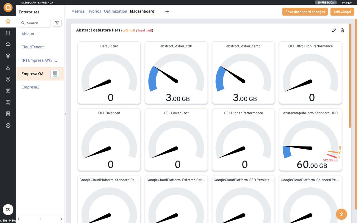Viewport: 357px width, 223px height.
Task: Open the Users icon in sidebar
Action: pyautogui.click(x=8, y=67)
